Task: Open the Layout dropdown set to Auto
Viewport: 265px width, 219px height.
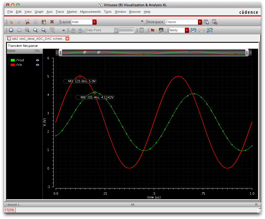Action: 94,22
